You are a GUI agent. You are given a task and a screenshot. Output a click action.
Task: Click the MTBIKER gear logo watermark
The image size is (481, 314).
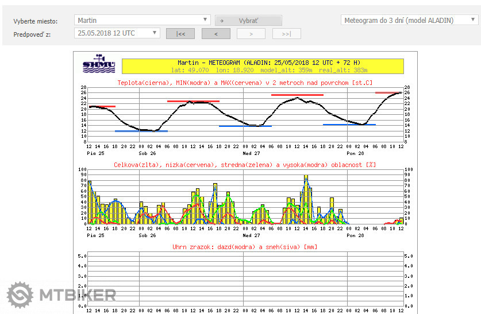(x=20, y=296)
